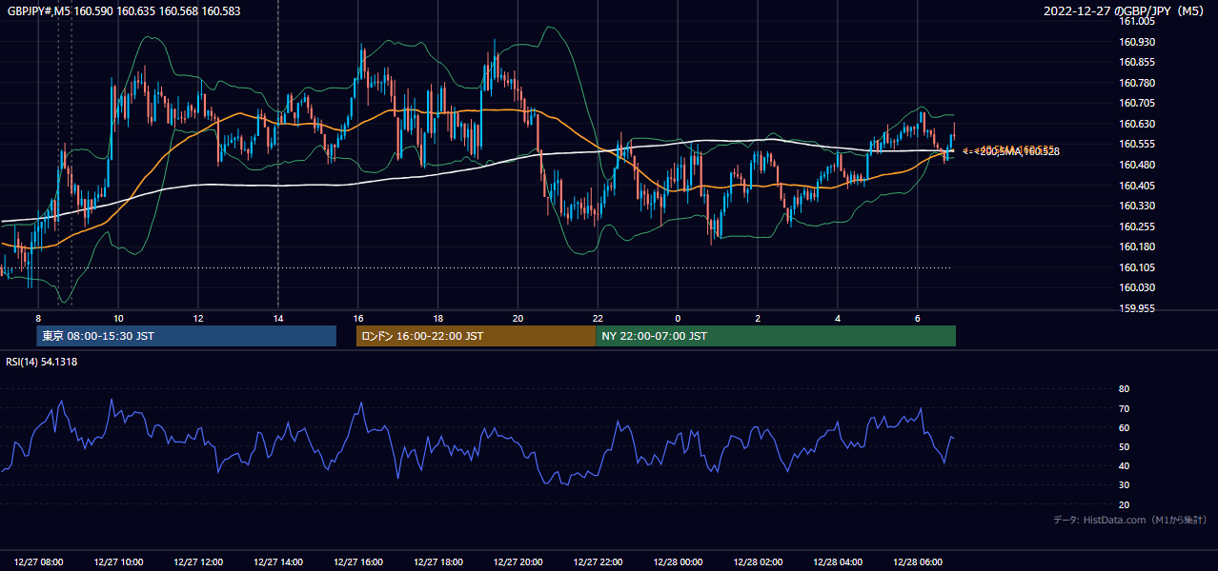Screen dimensions: 1218x571
Task: Click price axis label 160.030
Action: pyautogui.click(x=1137, y=287)
